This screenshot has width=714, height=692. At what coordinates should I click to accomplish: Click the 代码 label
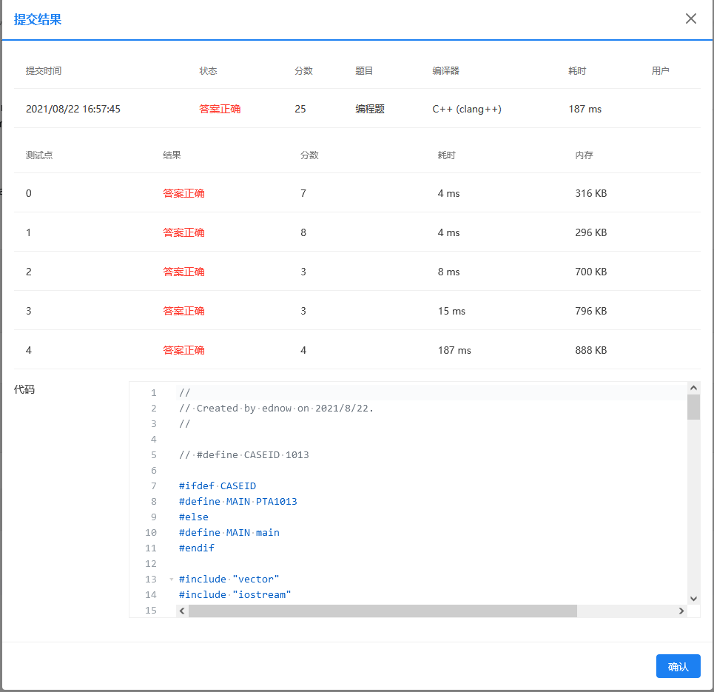(x=24, y=389)
